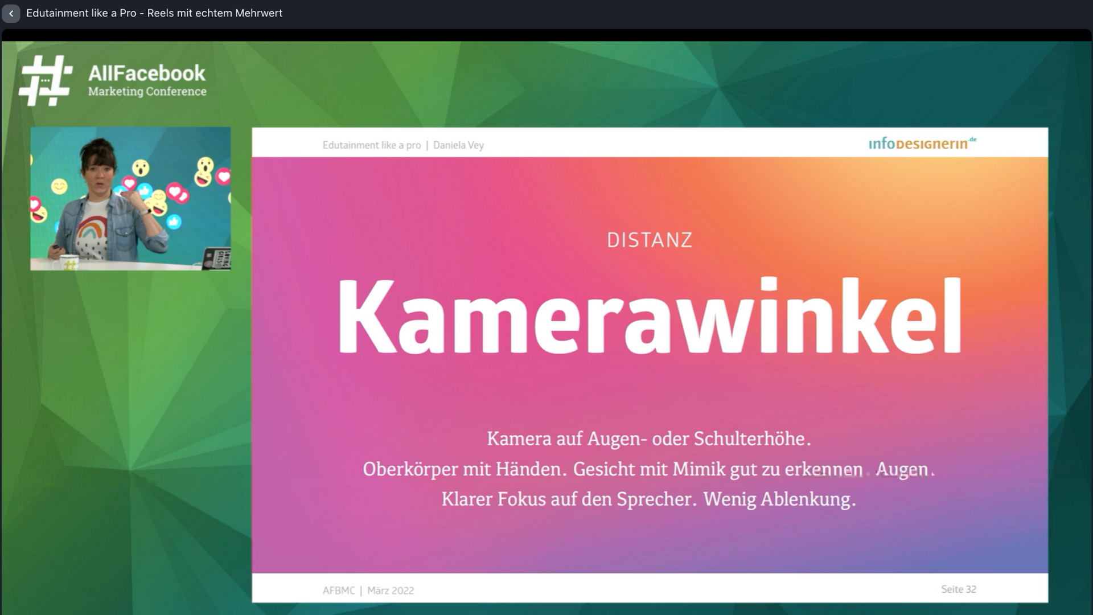Click the infoDesignerin.de logo on slide
The height and width of the screenshot is (615, 1093).
point(921,143)
